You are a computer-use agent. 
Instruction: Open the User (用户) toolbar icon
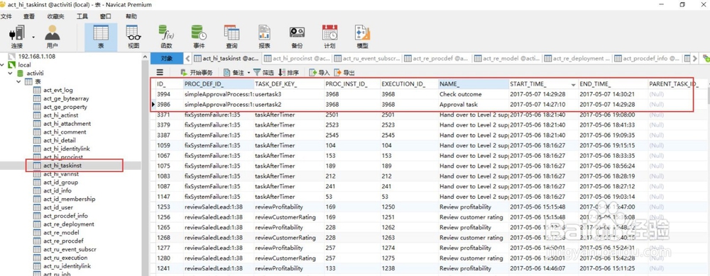point(52,37)
